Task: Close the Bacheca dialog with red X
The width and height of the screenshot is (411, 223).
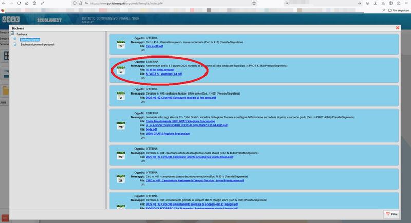Action: point(397,28)
